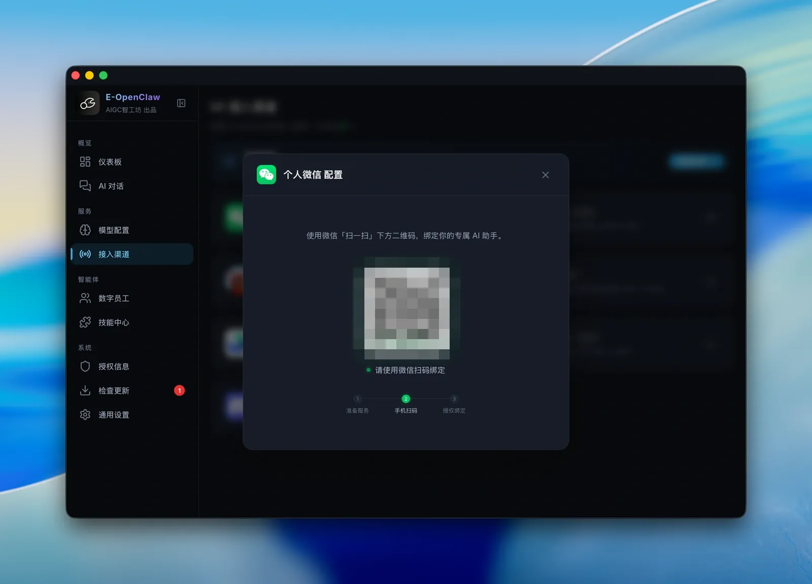Click the WeChat binding QR code
The width and height of the screenshot is (812, 584).
[407, 308]
